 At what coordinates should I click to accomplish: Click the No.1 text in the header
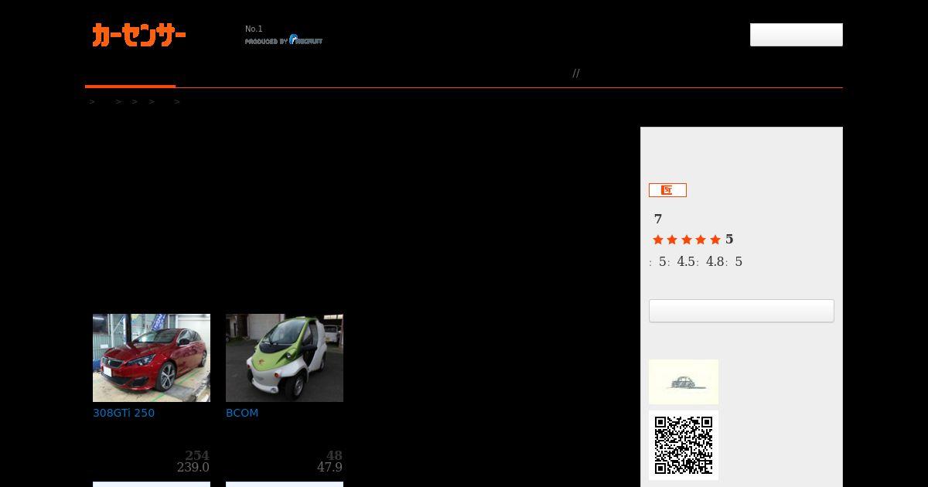[254, 29]
